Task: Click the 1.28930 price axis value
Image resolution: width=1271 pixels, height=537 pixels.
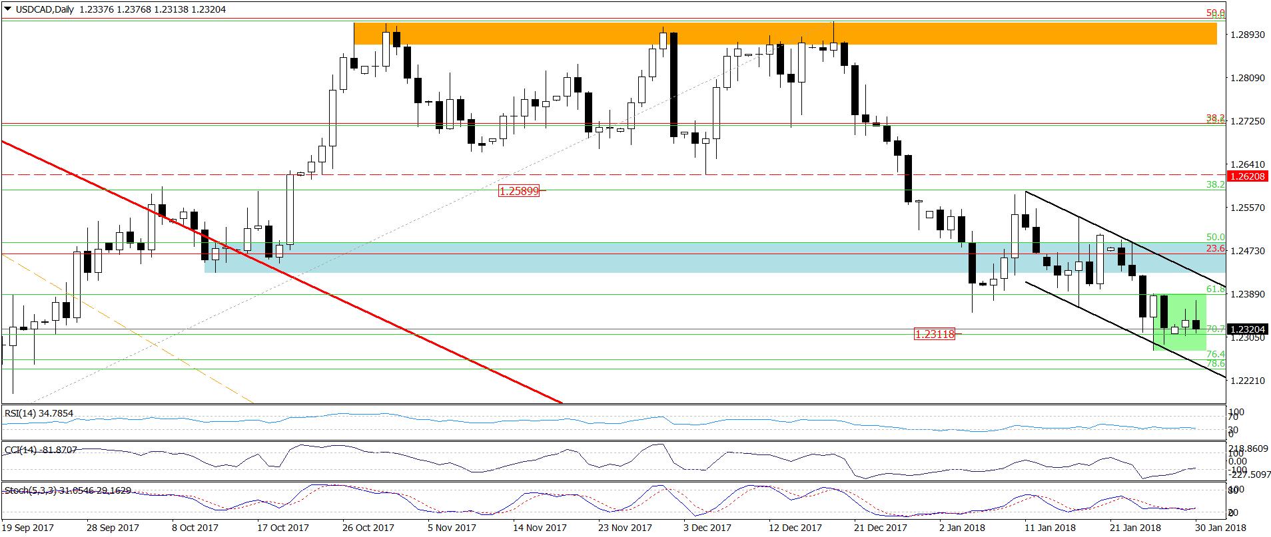Action: coord(1248,35)
